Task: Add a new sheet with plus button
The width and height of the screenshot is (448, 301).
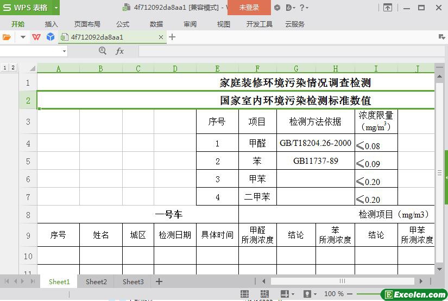Action: (x=159, y=281)
